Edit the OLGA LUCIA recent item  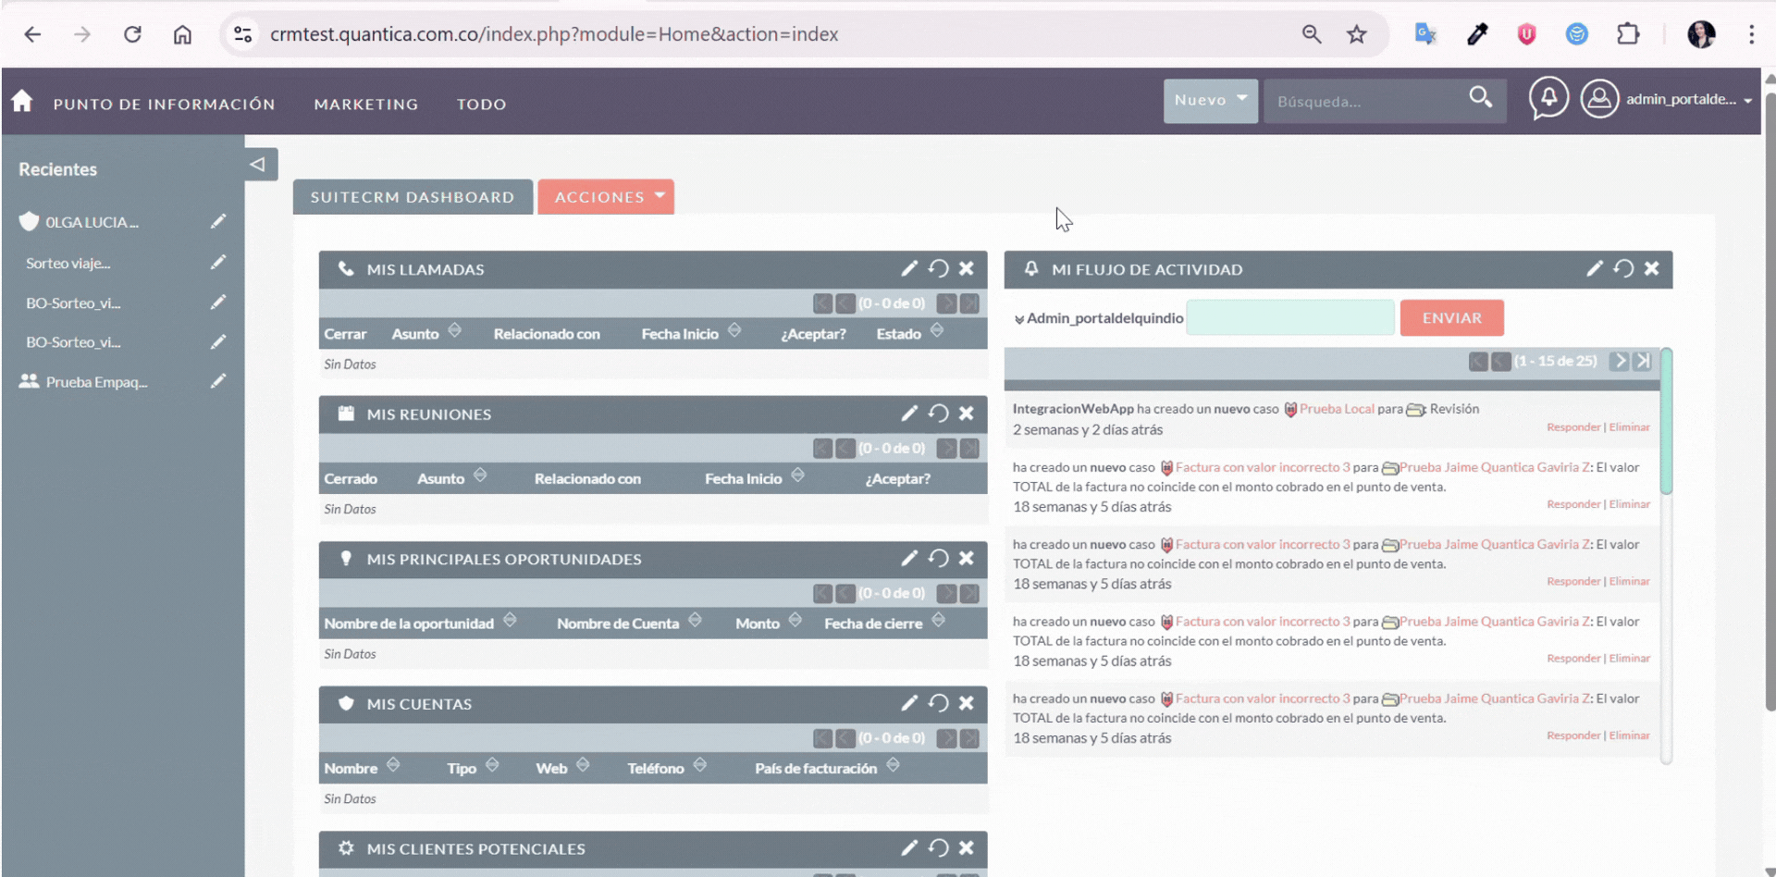tap(218, 222)
